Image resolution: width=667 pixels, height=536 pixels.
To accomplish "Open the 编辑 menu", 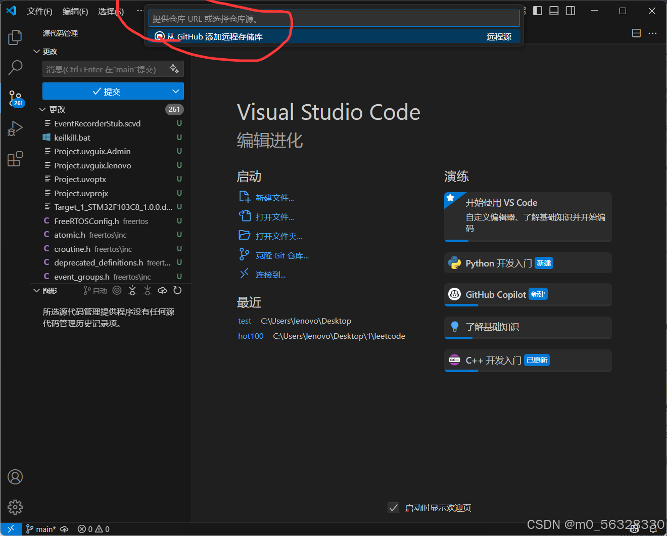I will tap(75, 11).
